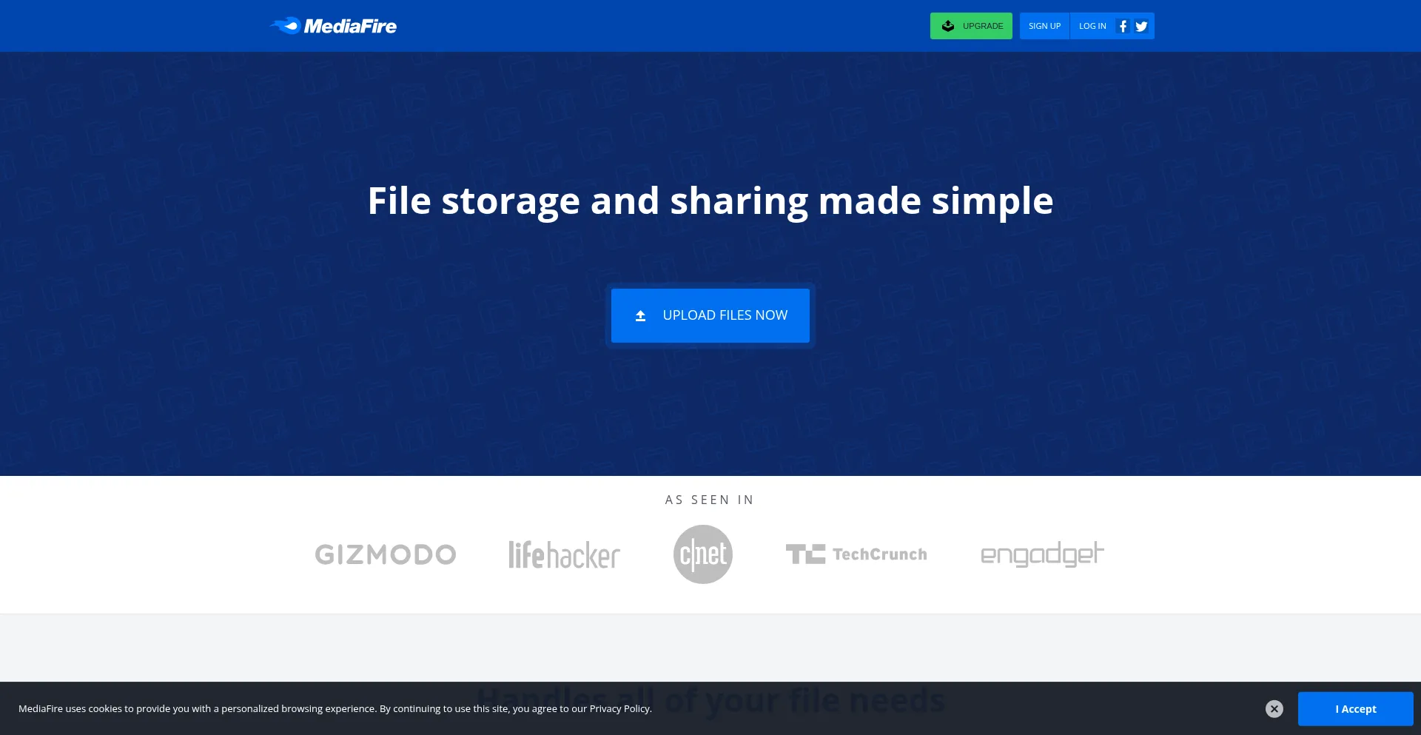This screenshot has height=735, width=1421.
Task: Open the Privacy Policy link
Action: point(619,709)
